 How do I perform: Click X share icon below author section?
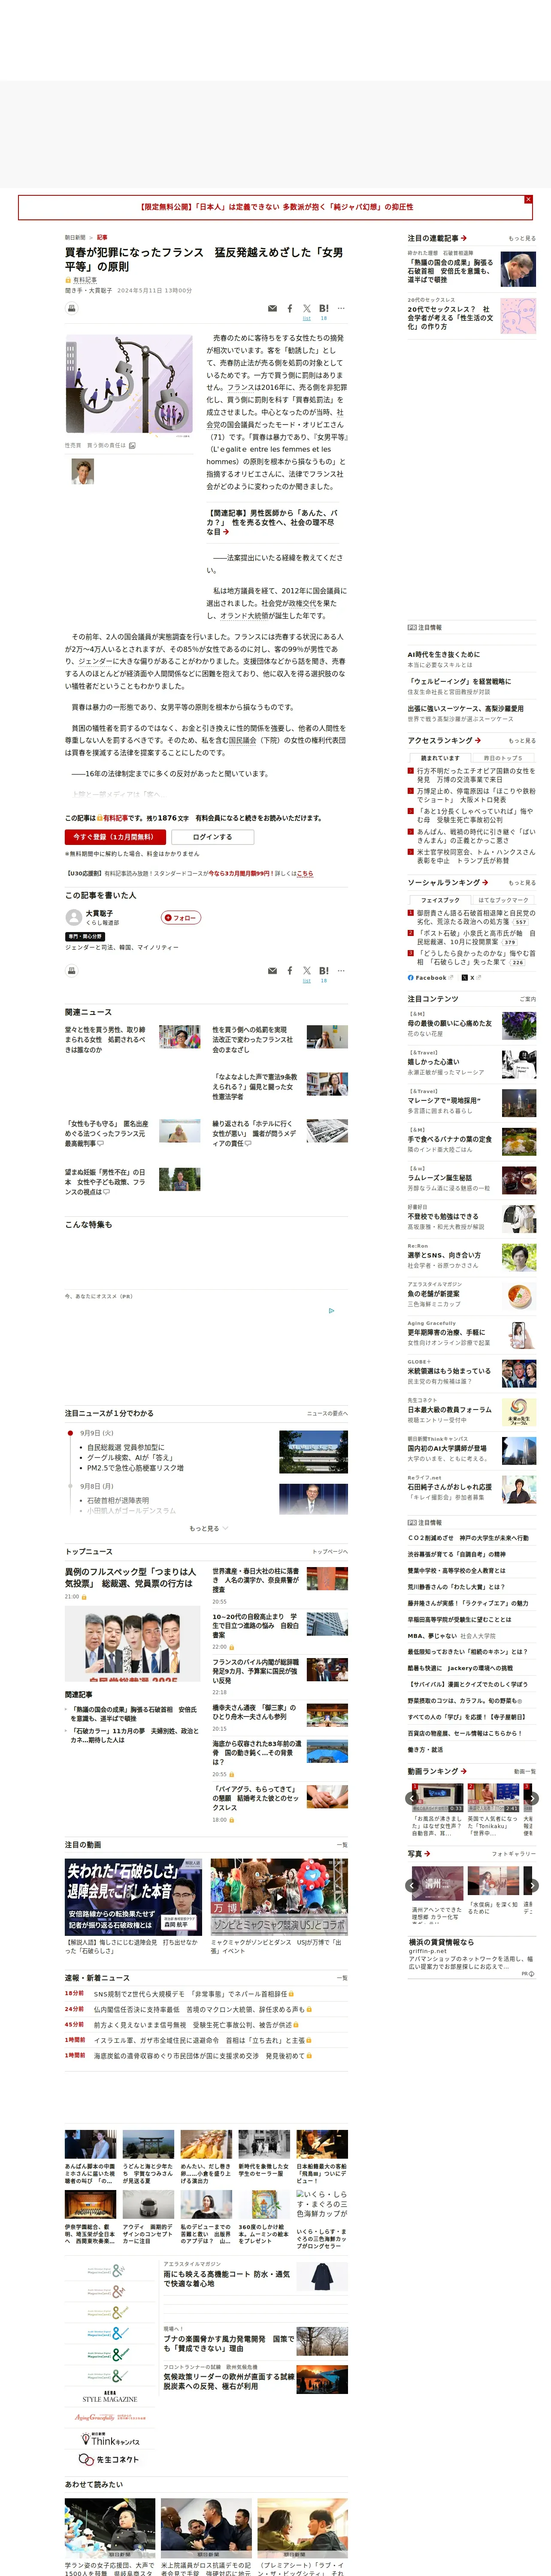click(307, 971)
